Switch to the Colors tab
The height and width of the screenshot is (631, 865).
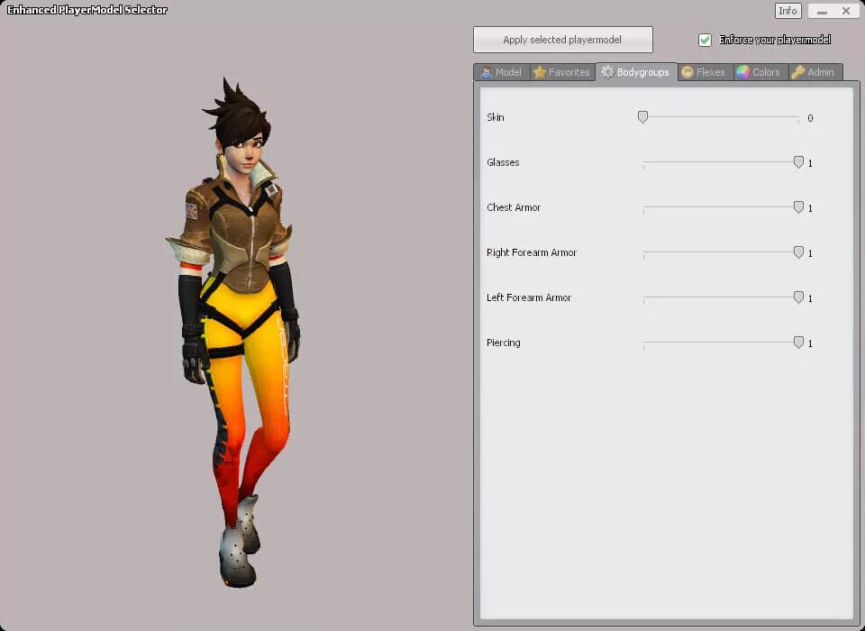(760, 72)
